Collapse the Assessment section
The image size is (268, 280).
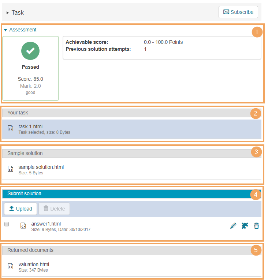click(5, 30)
